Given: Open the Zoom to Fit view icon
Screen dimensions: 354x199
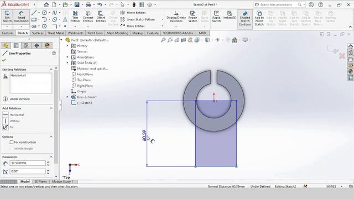Looking at the screenshot, I should point(163,40).
